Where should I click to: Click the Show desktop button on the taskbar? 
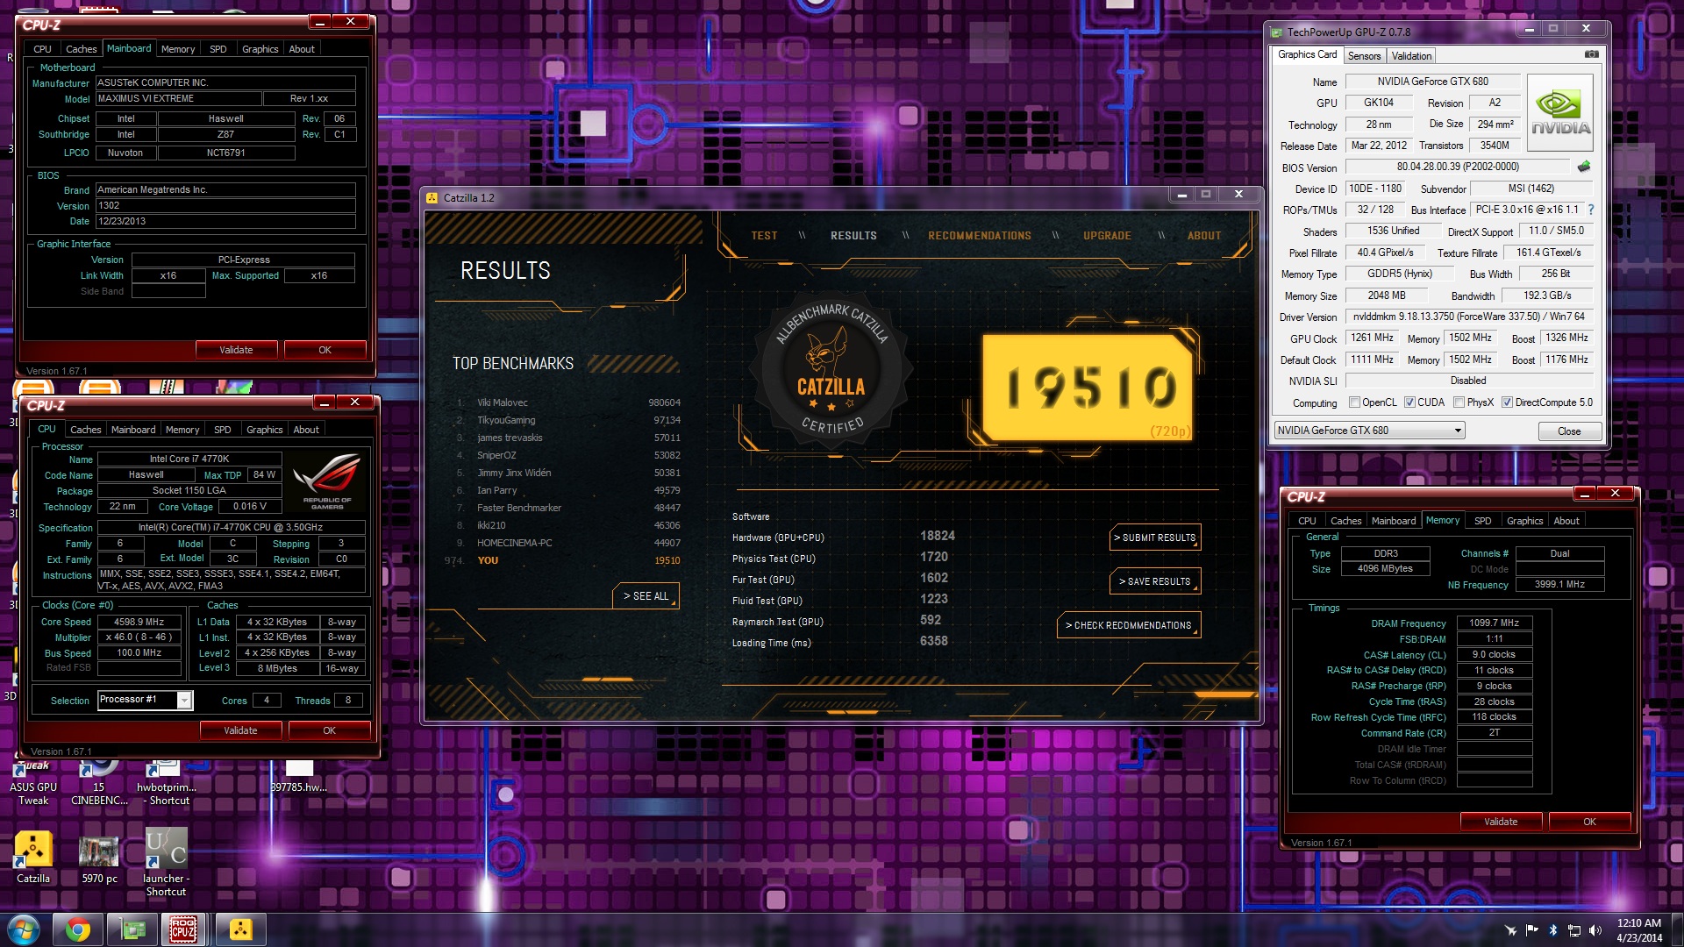pyautogui.click(x=1677, y=929)
